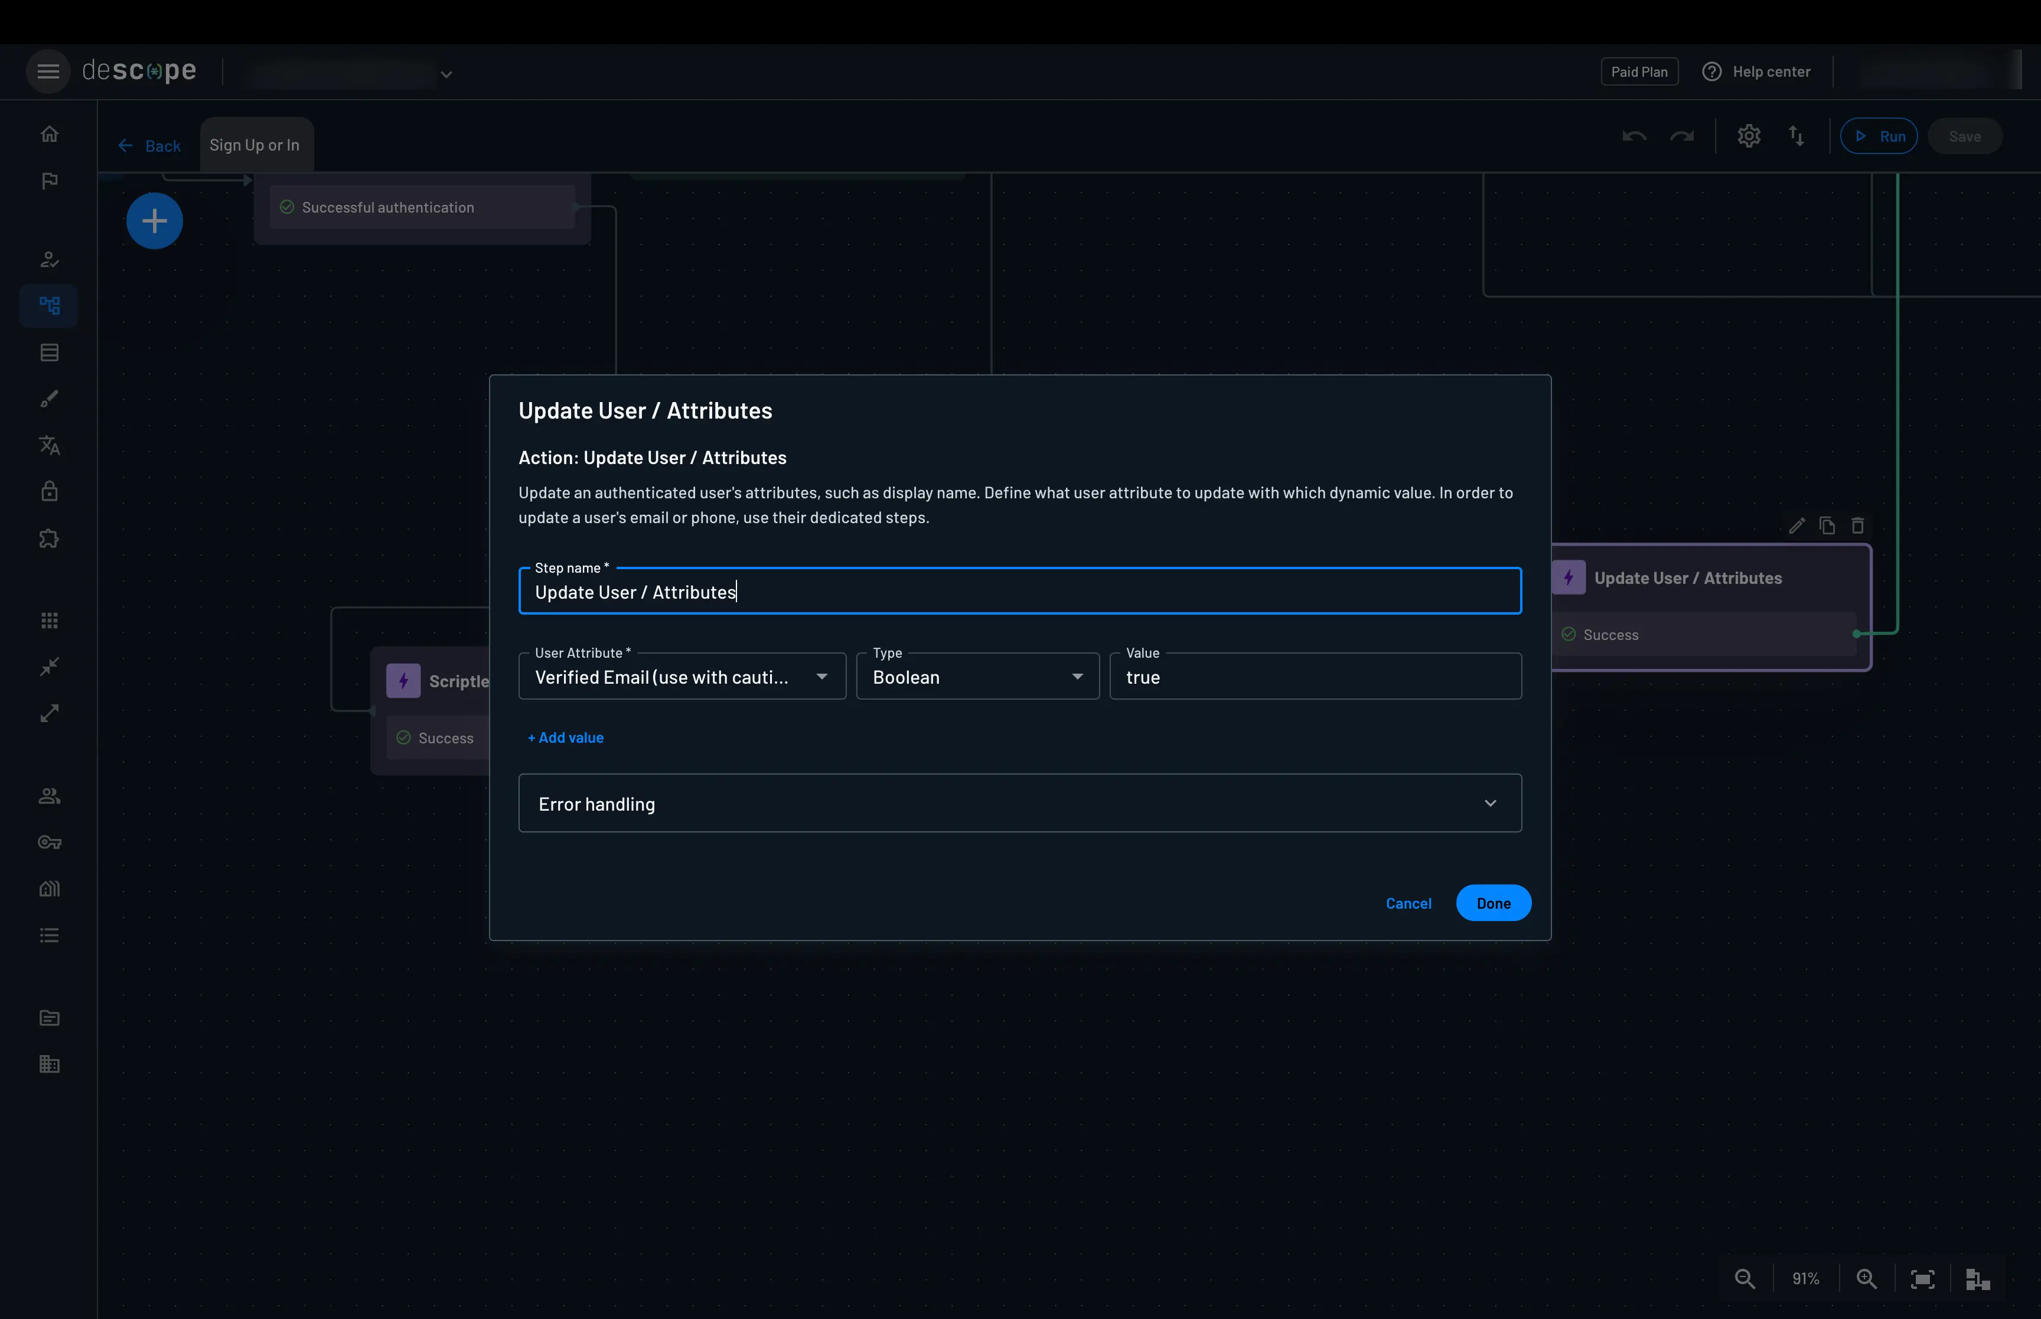Click the Value field containing true
The height and width of the screenshot is (1319, 2041).
(1315, 677)
